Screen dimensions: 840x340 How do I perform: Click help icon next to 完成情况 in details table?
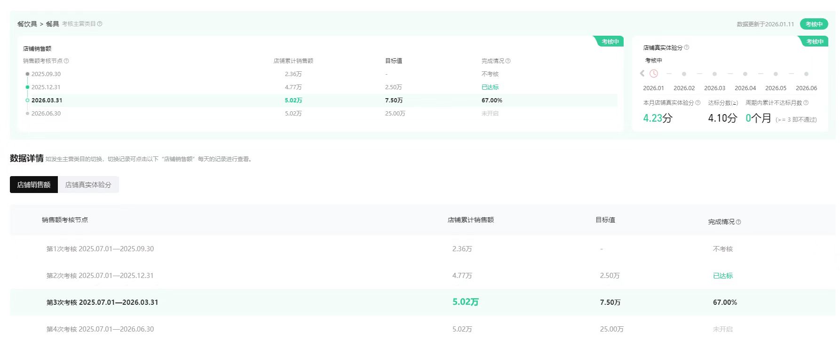[738, 222]
